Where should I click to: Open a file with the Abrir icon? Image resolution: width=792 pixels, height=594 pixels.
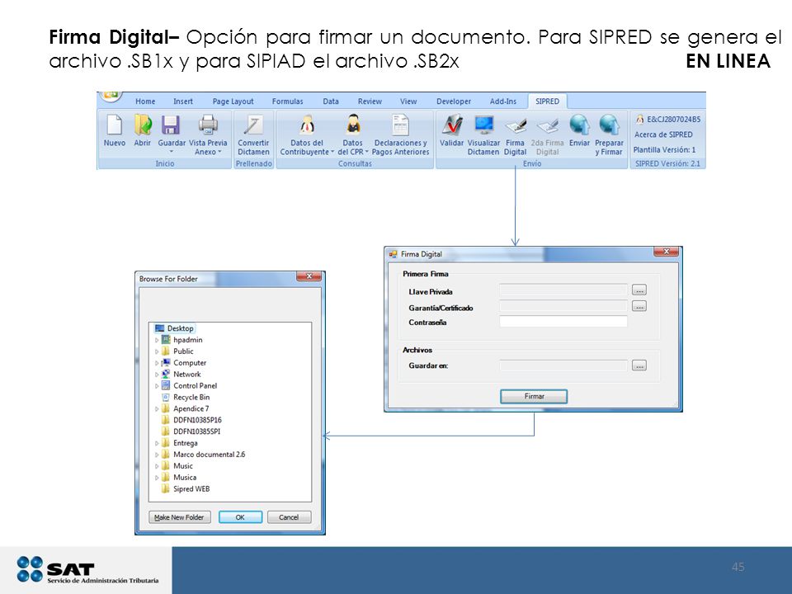coord(143,125)
